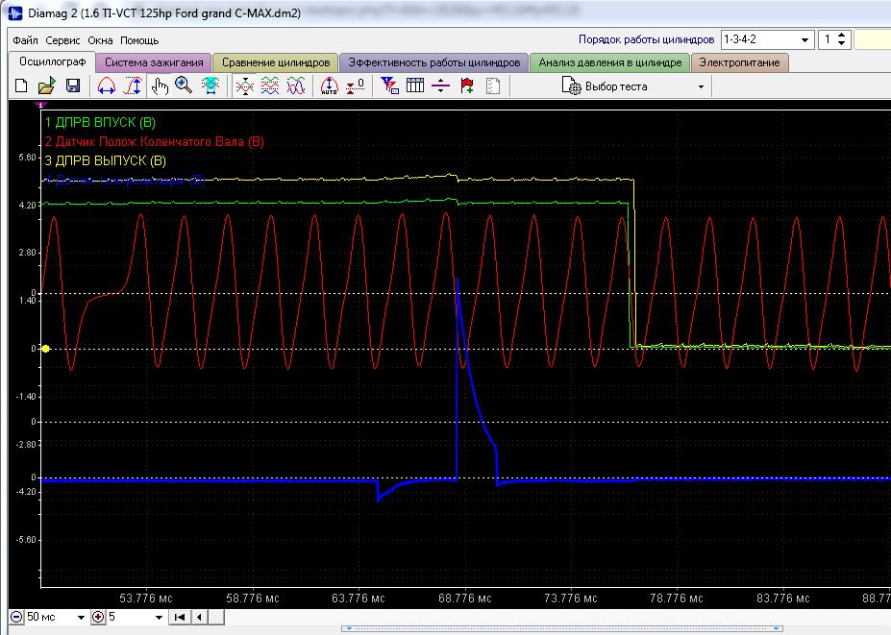Screen dimensions: 891x635
Task: Switch to the Система зажигания tab
Action: click(x=154, y=62)
